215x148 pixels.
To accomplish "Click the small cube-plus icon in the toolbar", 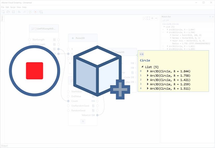I will coord(41,12).
